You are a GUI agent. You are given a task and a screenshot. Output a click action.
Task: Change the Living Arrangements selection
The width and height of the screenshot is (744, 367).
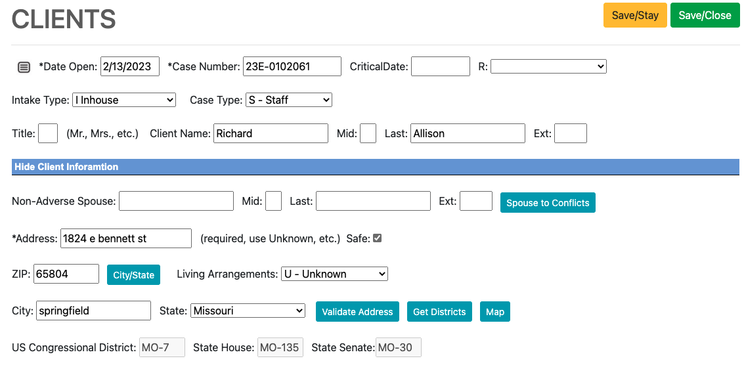tap(334, 274)
